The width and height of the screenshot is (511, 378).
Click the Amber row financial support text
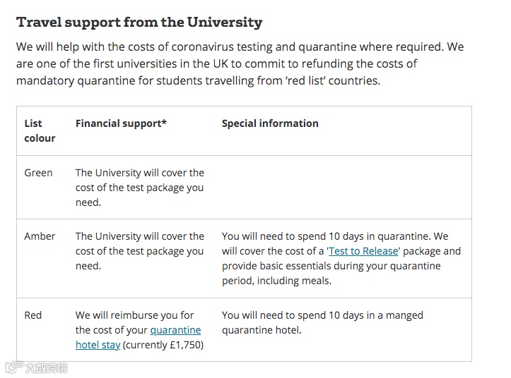tap(140, 251)
